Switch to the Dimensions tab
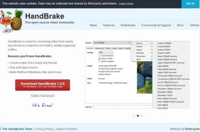The height and width of the screenshot is (132, 200). (x=100, y=48)
